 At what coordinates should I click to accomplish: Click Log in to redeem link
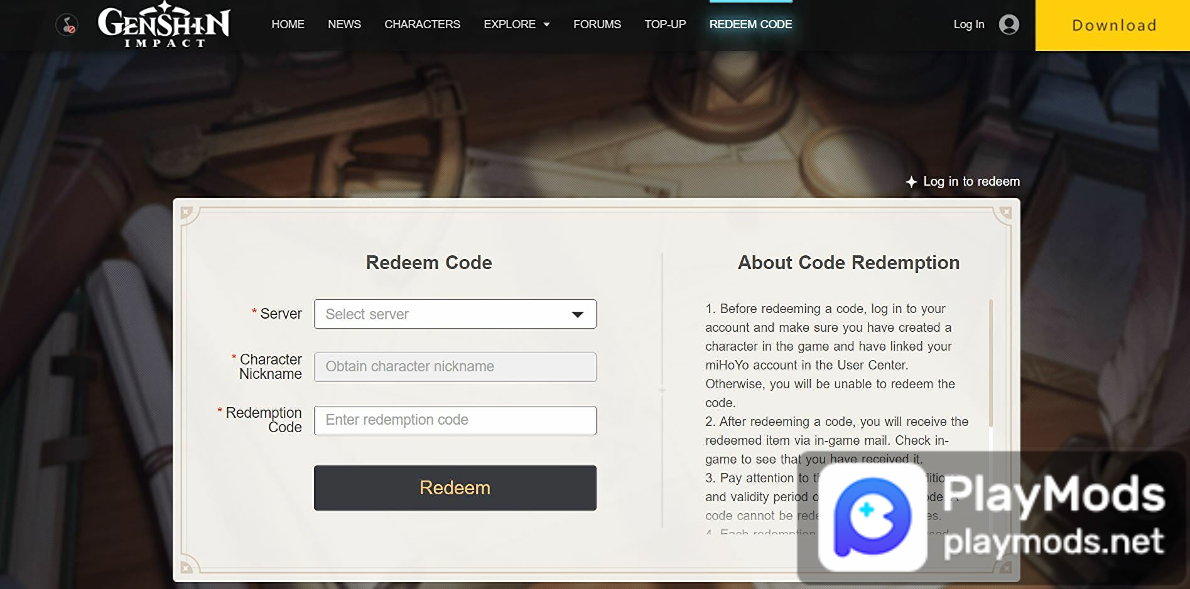963,181
